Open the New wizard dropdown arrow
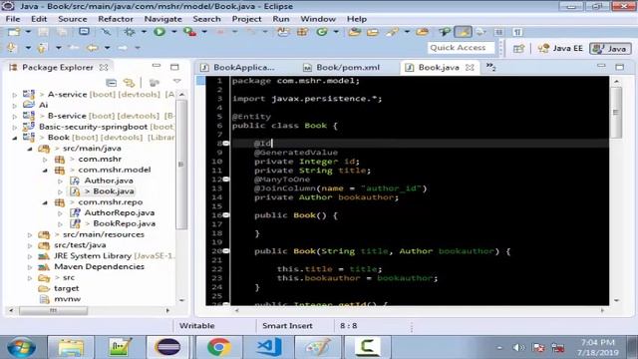 click(28, 32)
